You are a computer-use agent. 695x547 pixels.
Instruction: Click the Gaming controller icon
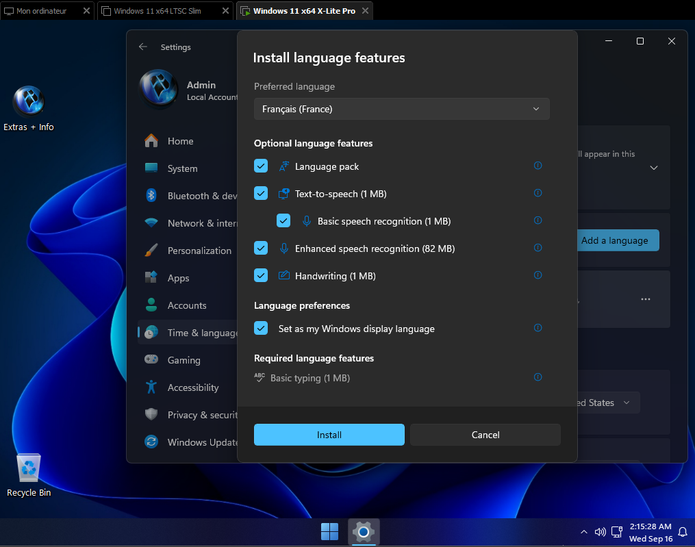tap(151, 359)
